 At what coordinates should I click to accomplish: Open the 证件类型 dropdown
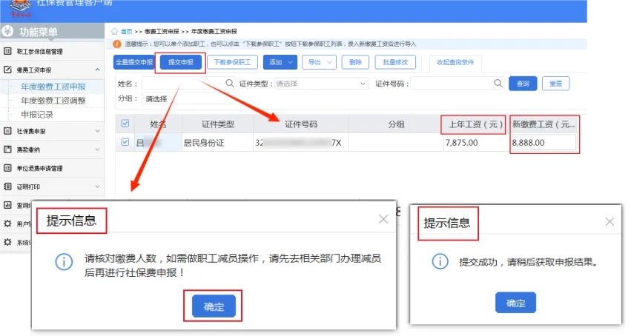[321, 84]
